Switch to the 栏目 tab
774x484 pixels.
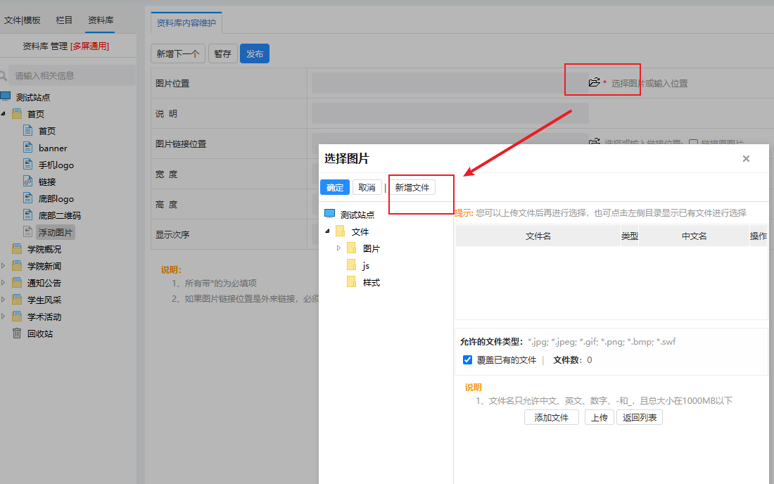pyautogui.click(x=63, y=20)
